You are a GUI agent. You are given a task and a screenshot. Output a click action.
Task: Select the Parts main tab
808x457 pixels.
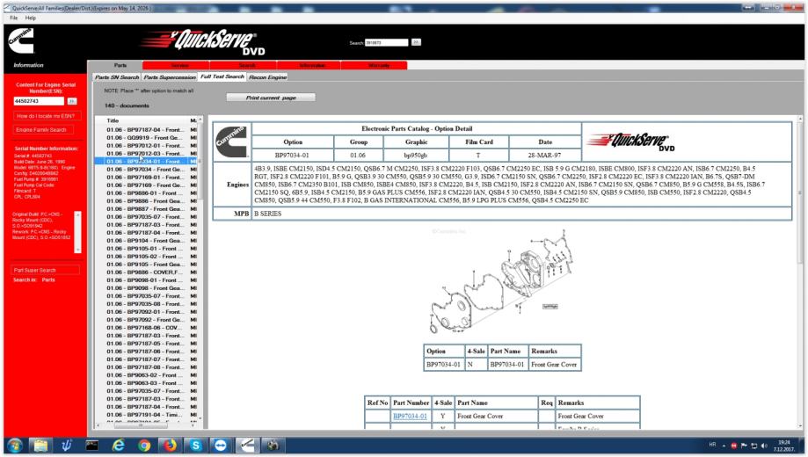pos(120,65)
